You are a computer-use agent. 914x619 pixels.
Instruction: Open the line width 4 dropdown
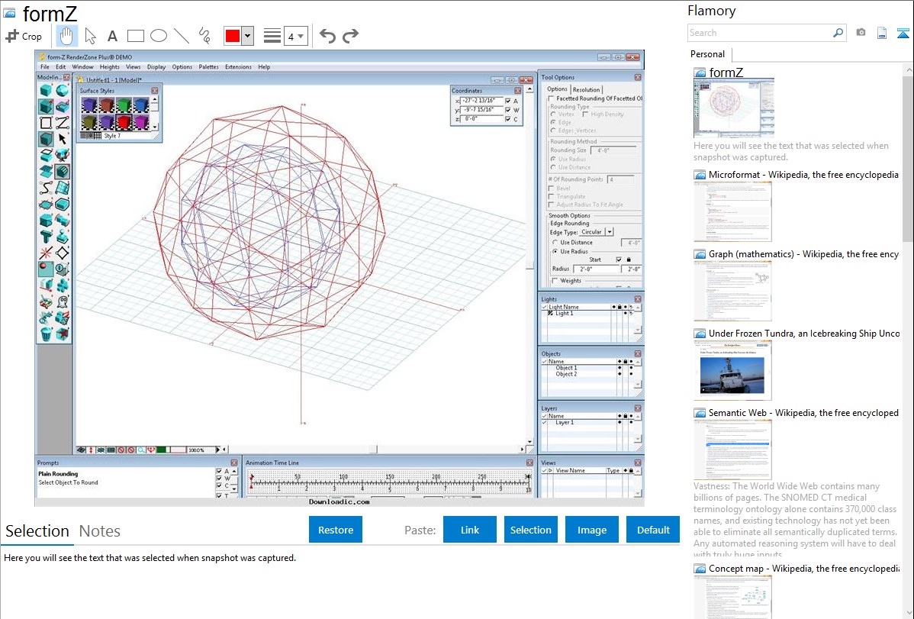point(295,36)
